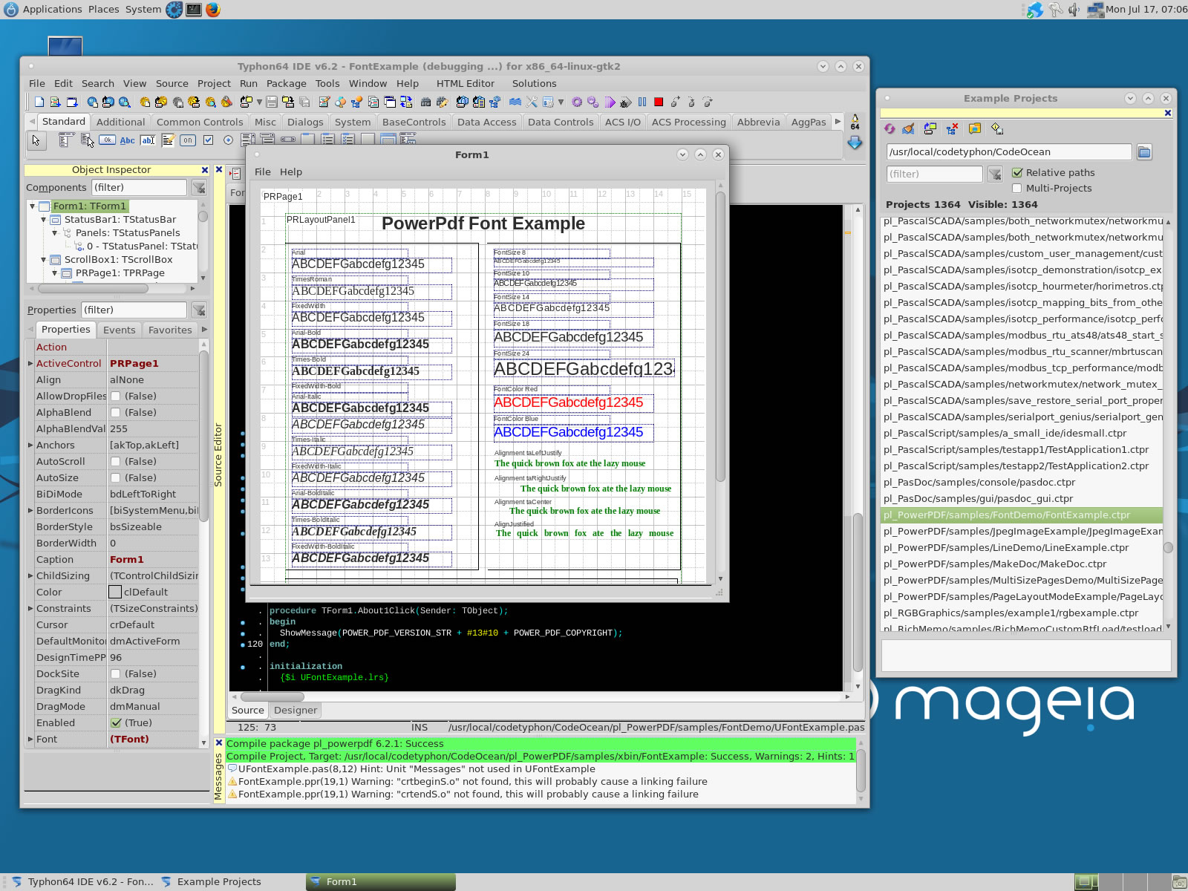The height and width of the screenshot is (891, 1188).
Task: Switch to Example Projects in taskbar
Action: click(x=219, y=881)
